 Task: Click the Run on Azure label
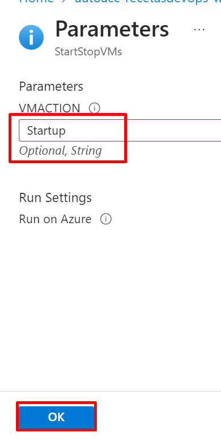55,219
